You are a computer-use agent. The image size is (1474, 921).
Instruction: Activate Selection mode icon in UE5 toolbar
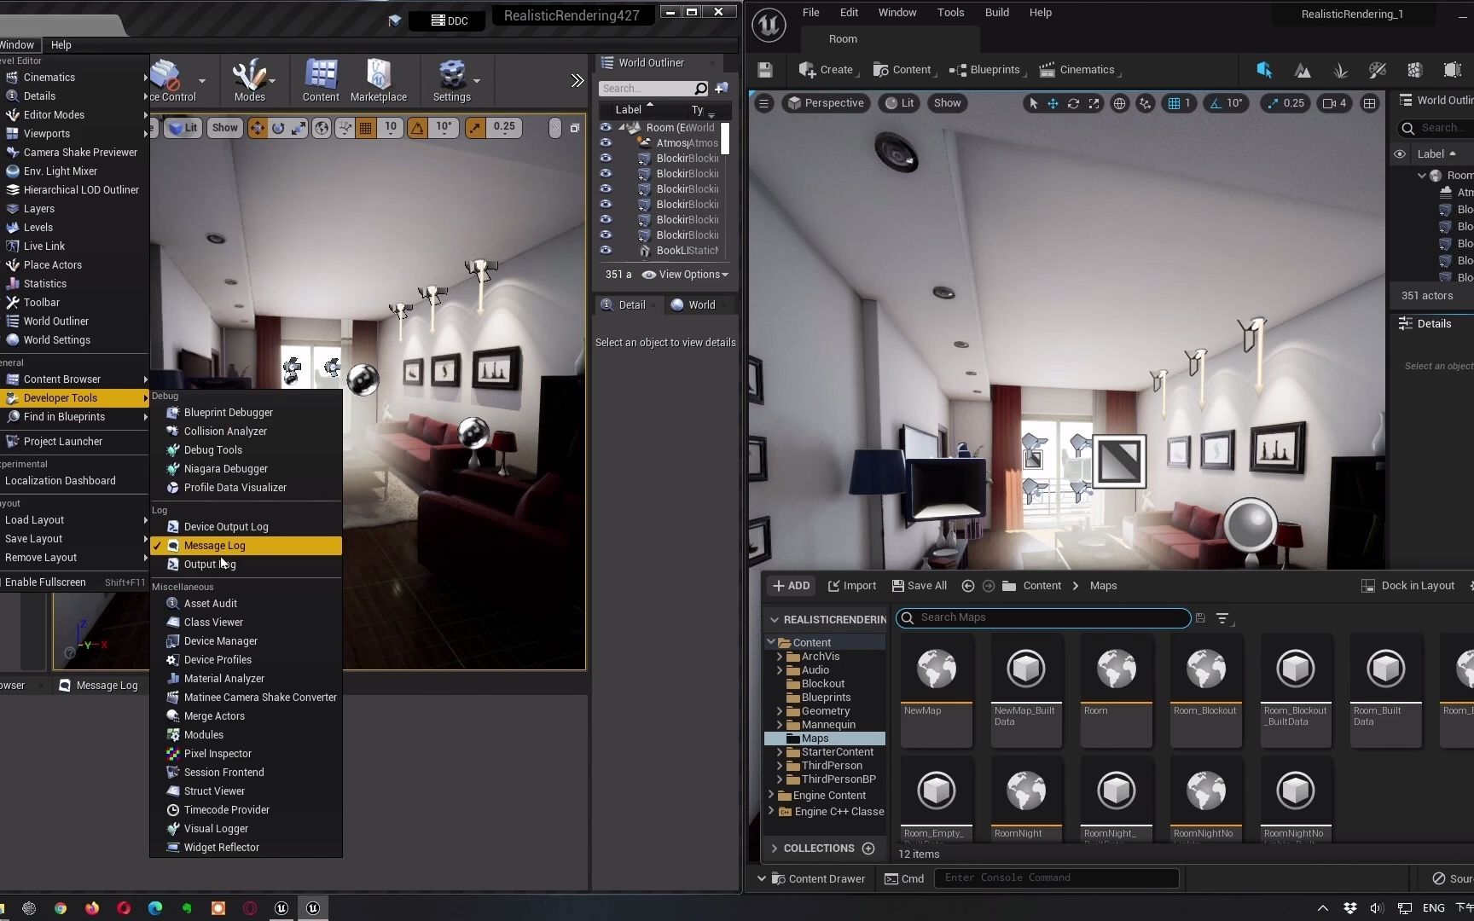click(1264, 70)
